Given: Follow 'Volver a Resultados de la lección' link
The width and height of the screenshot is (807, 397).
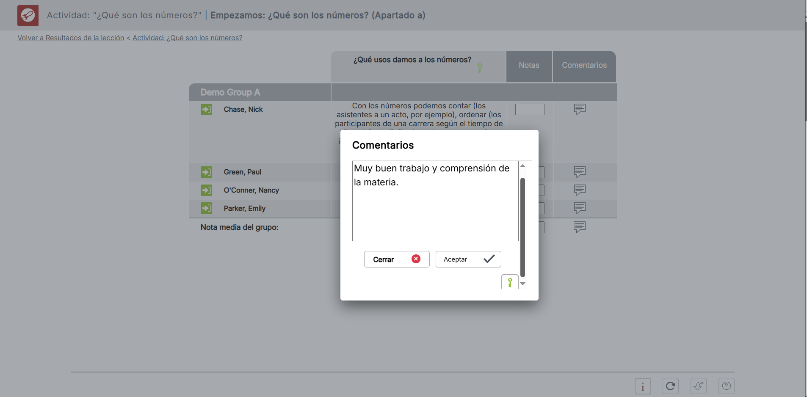Looking at the screenshot, I should tap(71, 38).
